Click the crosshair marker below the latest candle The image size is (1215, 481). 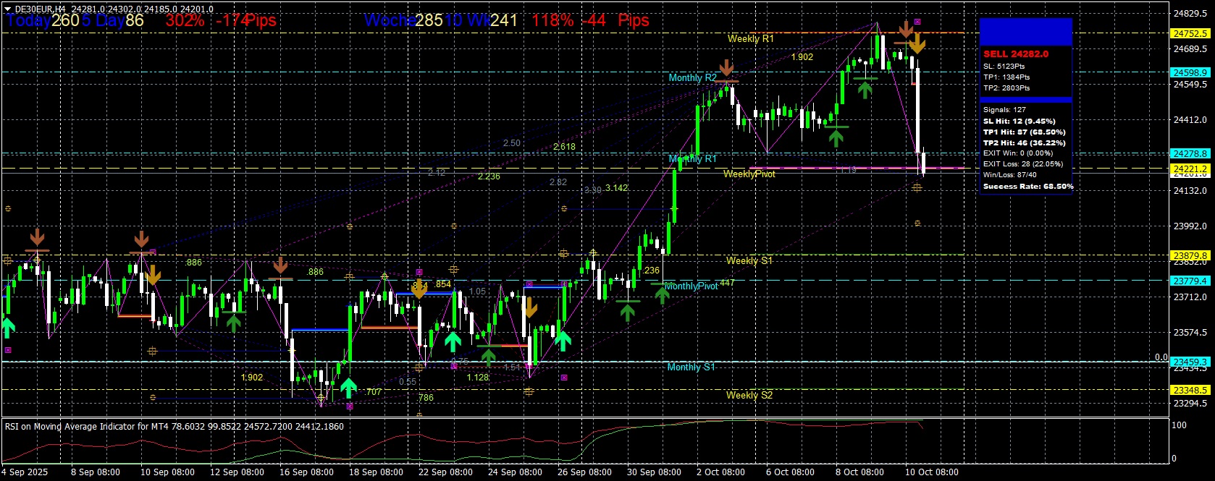(x=917, y=187)
